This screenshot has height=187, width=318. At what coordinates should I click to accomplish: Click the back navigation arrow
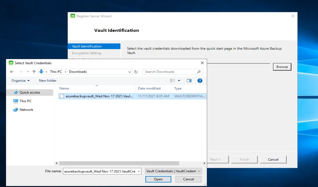pyautogui.click(x=12, y=72)
